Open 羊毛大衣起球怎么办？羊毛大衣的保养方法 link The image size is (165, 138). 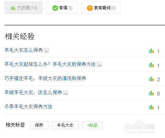point(50,64)
